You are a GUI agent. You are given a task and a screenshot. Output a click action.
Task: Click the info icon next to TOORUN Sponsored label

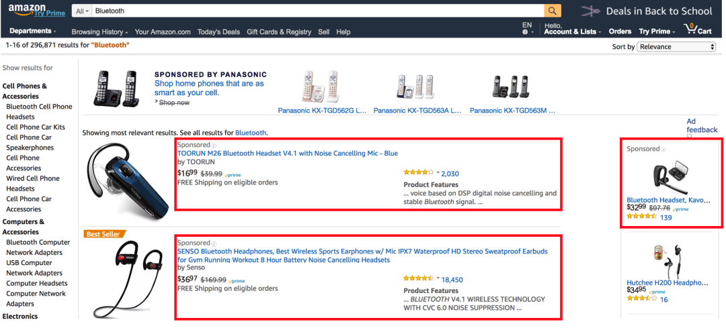click(214, 145)
